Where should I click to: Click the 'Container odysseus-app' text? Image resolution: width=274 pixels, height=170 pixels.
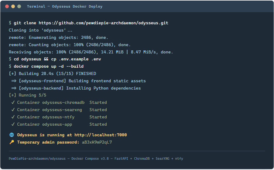point(45,124)
